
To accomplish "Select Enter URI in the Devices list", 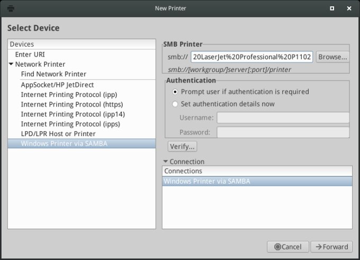I will coord(30,55).
